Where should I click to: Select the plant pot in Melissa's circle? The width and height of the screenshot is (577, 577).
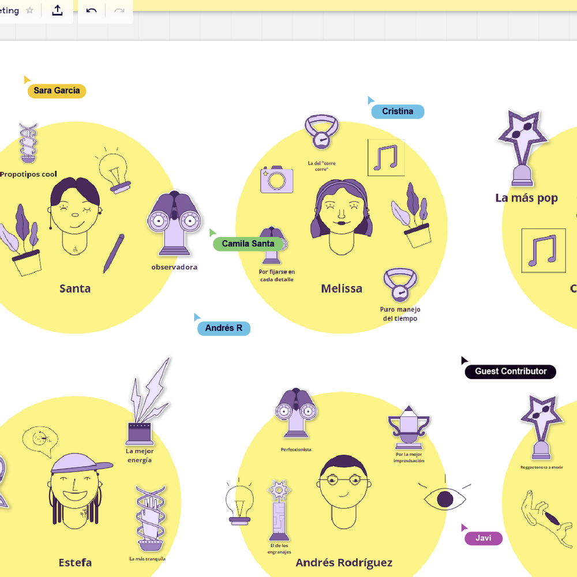point(412,215)
